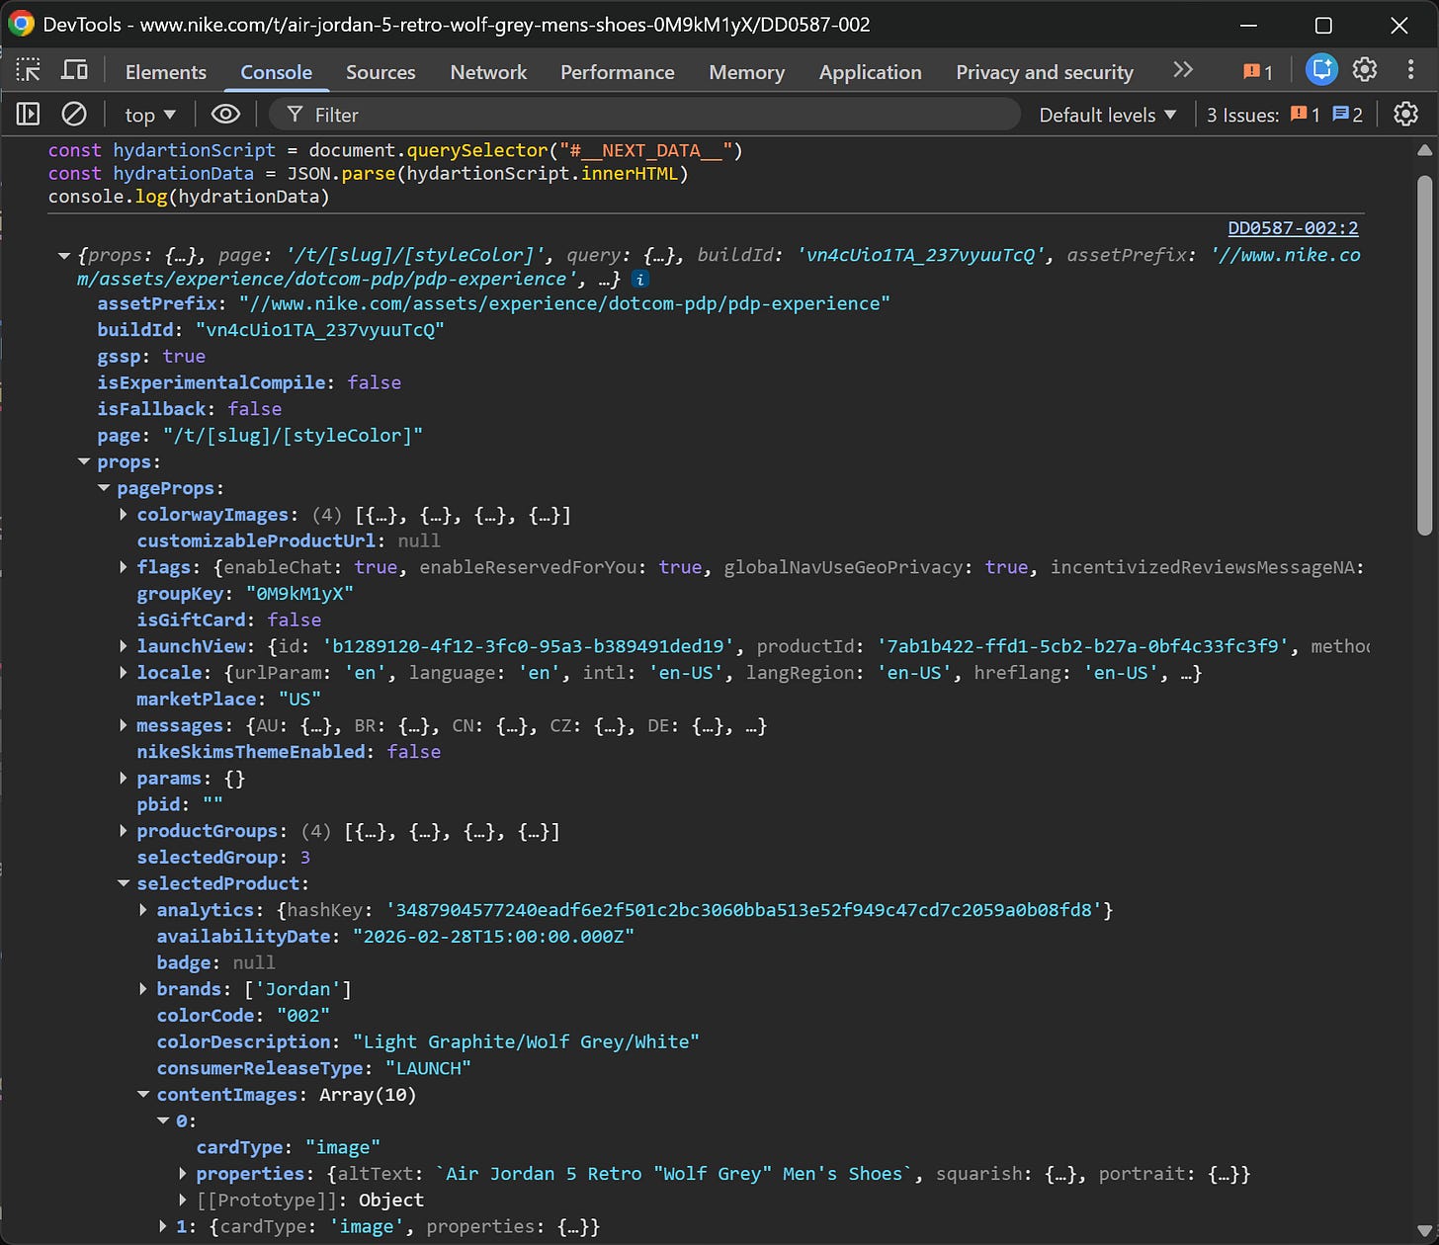
Task: Click the 3 Issues counter button
Action: 1284,115
